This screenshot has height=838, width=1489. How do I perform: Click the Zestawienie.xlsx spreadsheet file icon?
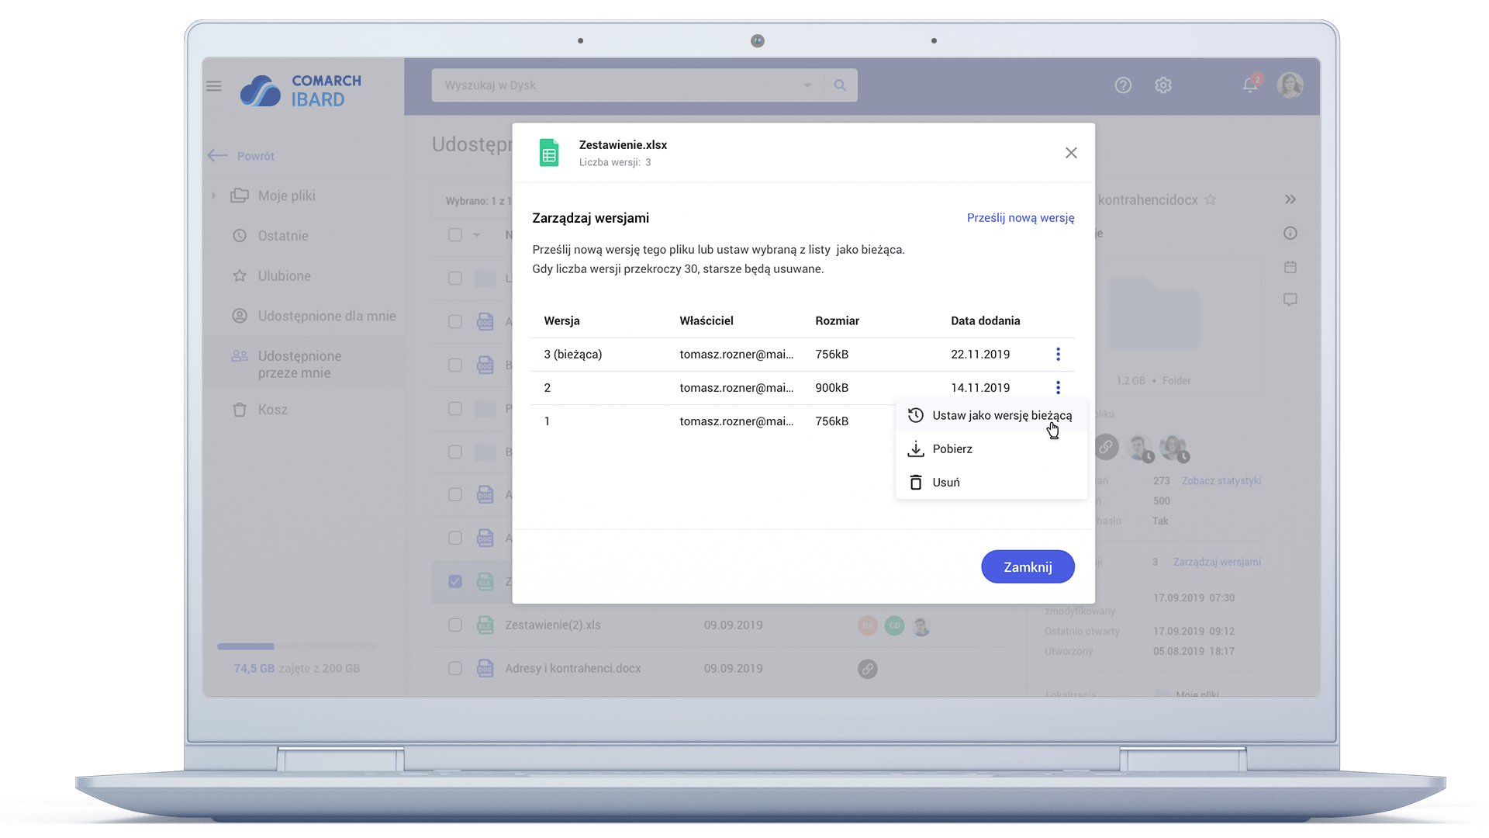pyautogui.click(x=549, y=153)
